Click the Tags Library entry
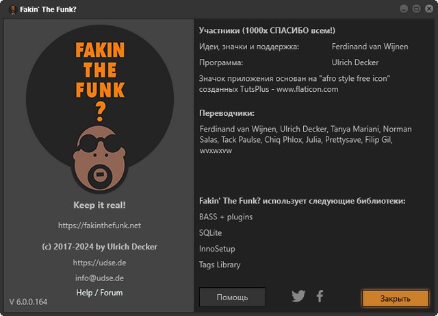 click(x=220, y=265)
